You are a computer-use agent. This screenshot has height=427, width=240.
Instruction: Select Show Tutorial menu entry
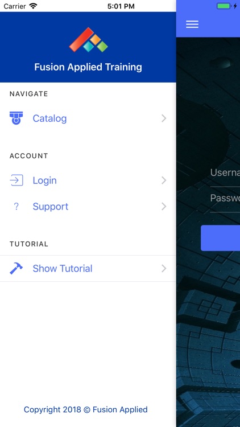88,268
